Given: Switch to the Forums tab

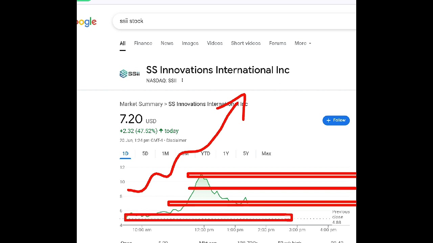Looking at the screenshot, I should click(x=278, y=43).
